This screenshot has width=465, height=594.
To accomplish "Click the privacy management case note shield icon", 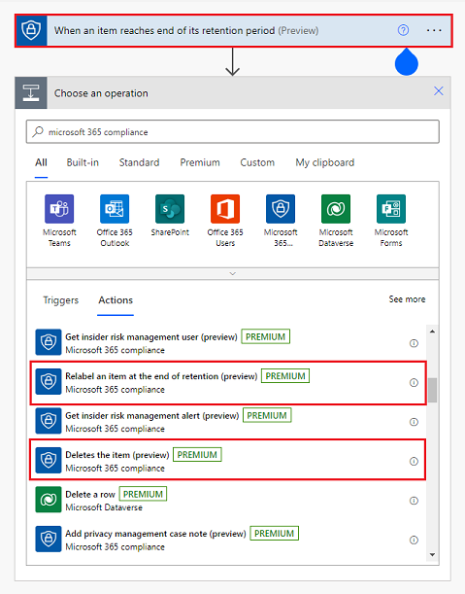I will point(49,539).
